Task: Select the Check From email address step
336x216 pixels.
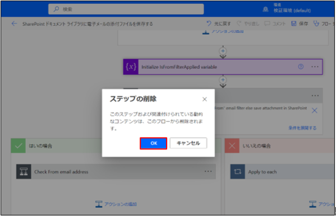Action: pos(116,172)
